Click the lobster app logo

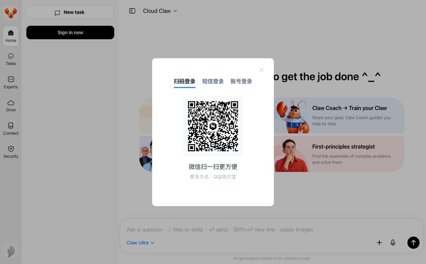(11, 13)
